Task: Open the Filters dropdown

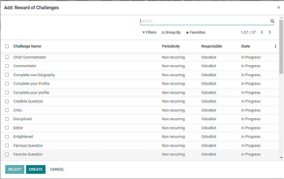Action: [x=149, y=32]
